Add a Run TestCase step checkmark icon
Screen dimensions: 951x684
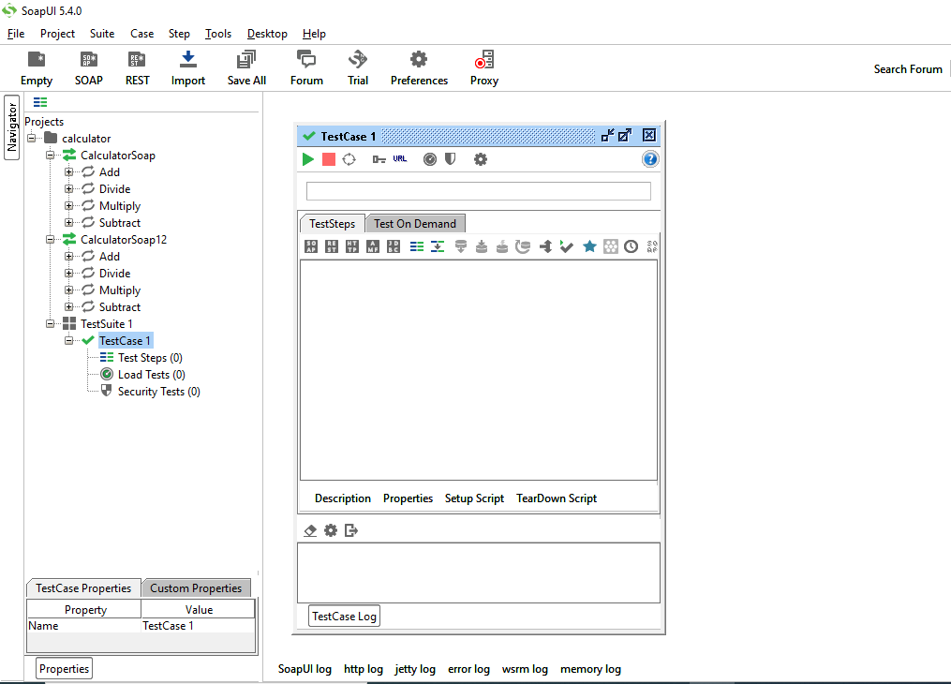click(567, 246)
